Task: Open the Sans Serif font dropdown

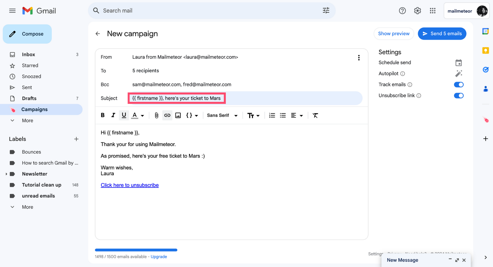Action: [x=222, y=115]
